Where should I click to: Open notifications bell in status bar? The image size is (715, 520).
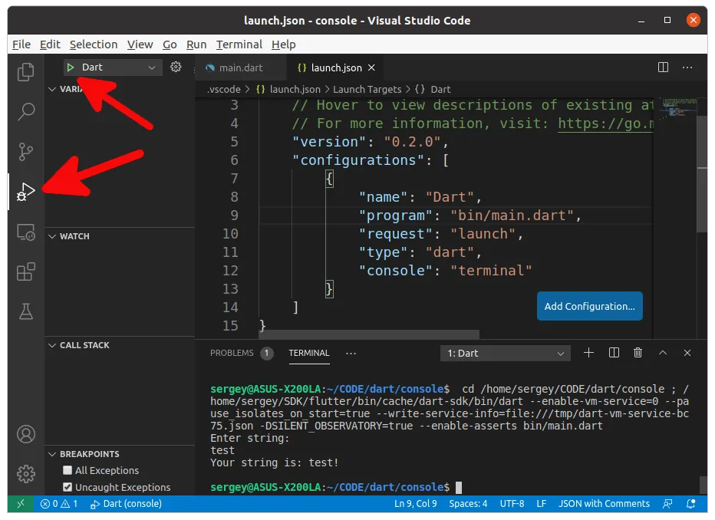pos(690,504)
